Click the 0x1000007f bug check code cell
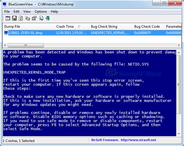Viewport: 184px width, 146px height. pyautogui.click(x=142, y=33)
